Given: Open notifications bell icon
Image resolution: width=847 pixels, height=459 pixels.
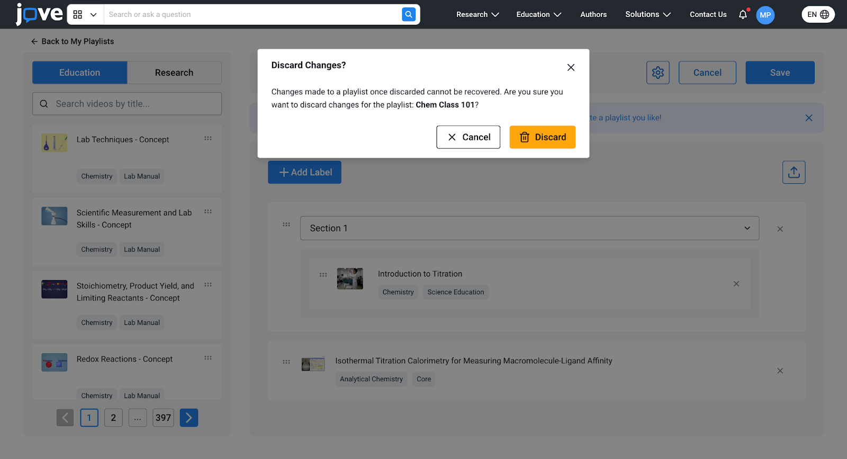Looking at the screenshot, I should 743,14.
